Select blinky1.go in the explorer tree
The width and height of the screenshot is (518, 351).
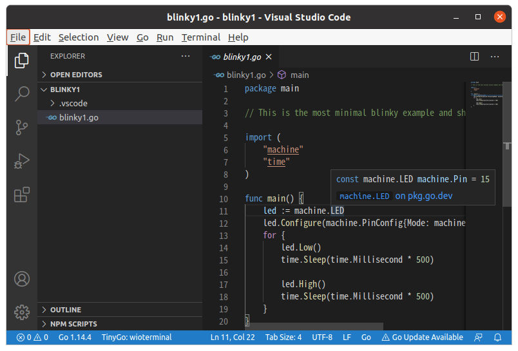120,118
